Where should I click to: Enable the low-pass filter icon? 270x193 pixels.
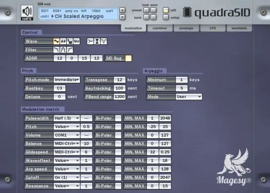point(56,50)
